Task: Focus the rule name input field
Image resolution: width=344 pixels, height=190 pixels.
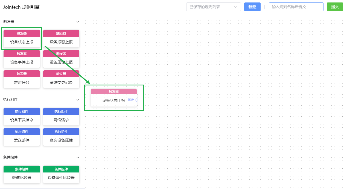Action: point(296,7)
